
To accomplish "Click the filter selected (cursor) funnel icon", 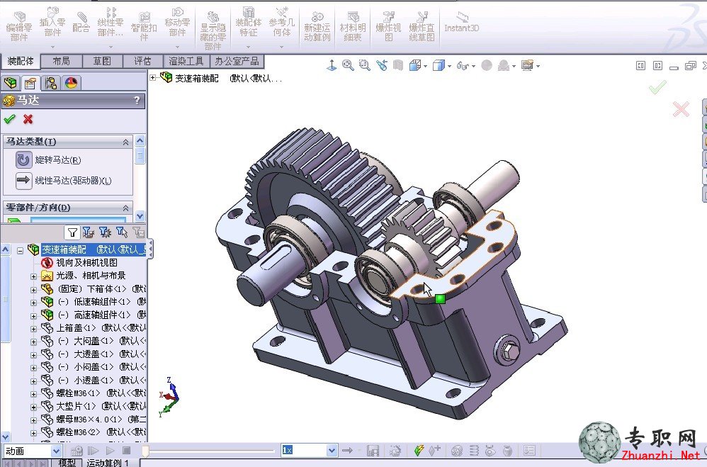I will point(122,232).
